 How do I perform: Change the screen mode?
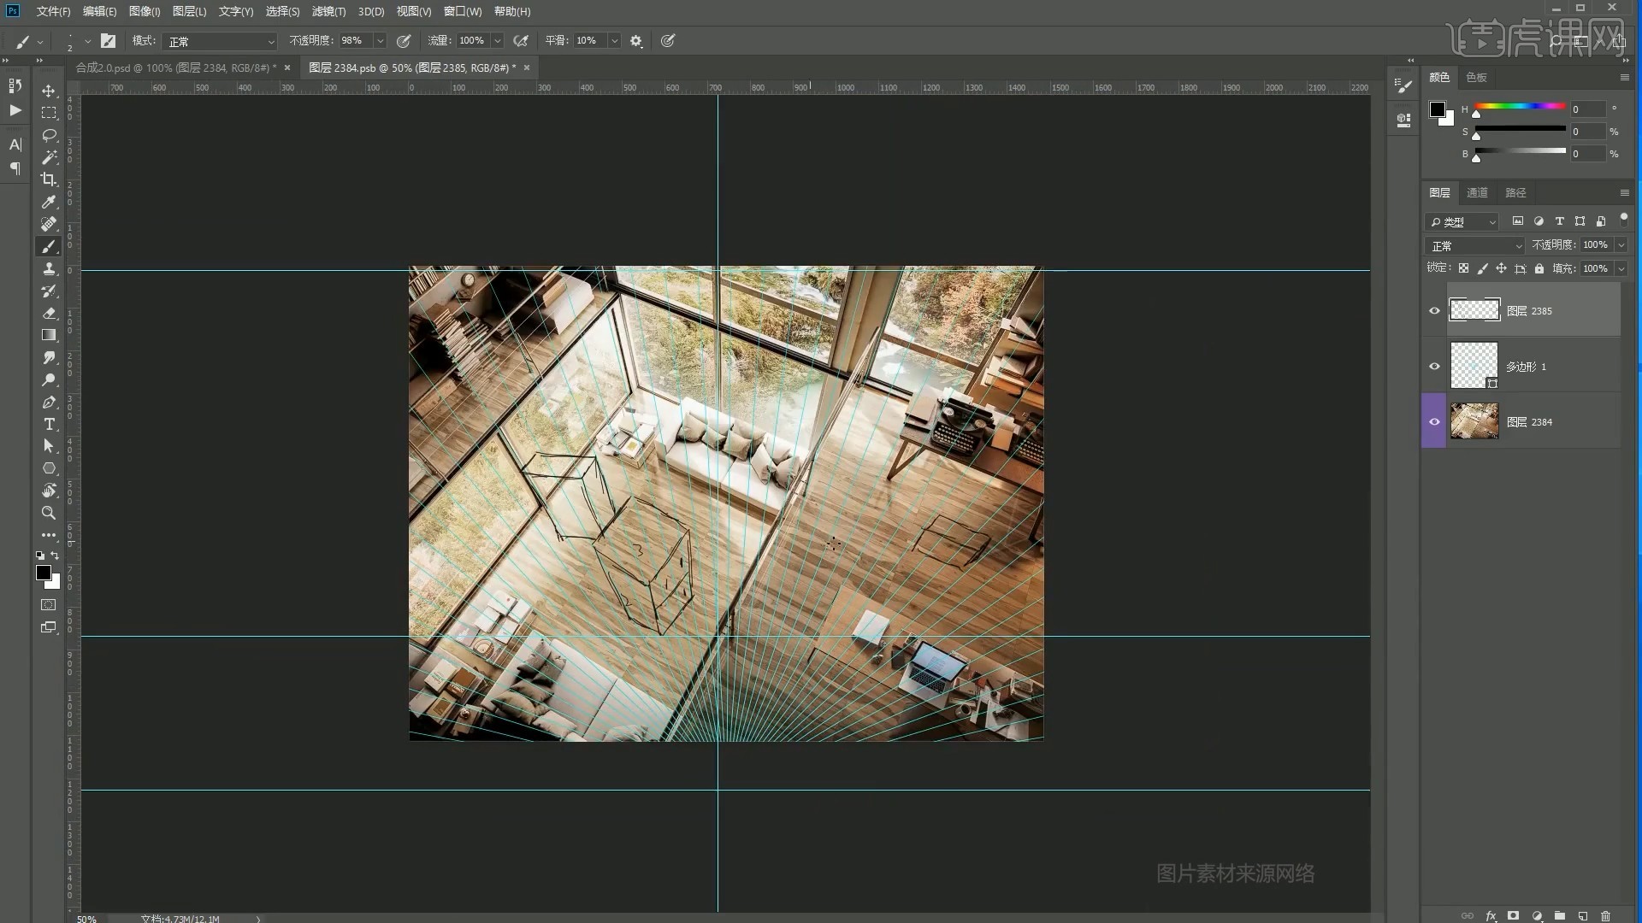[49, 627]
